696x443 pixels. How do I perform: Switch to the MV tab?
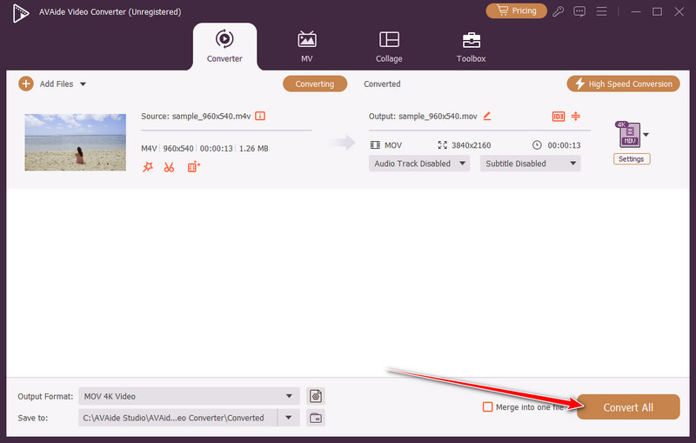tap(306, 46)
